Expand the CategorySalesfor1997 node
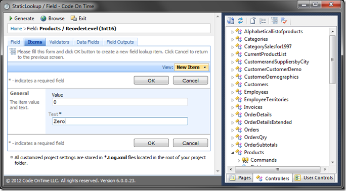This screenshot has width=346, height=191. 232,47
